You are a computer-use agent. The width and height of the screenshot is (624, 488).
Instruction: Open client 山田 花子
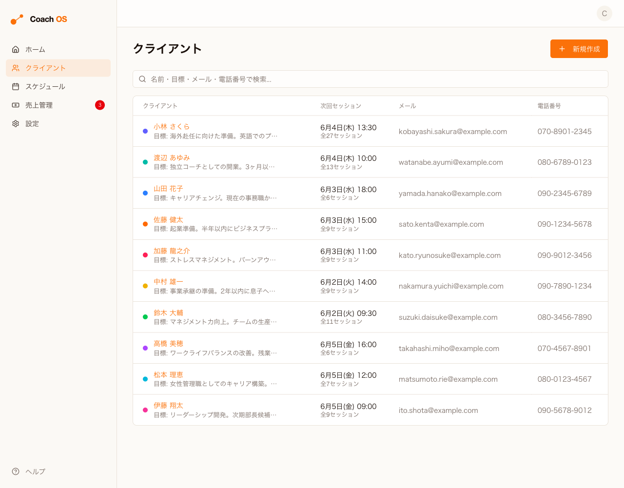pyautogui.click(x=168, y=189)
